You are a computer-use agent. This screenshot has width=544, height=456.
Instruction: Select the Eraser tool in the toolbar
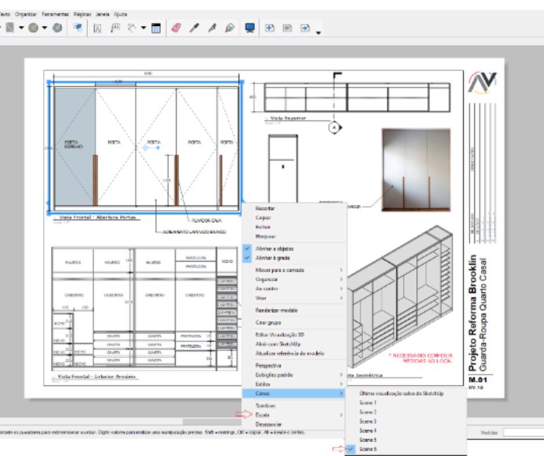point(176,28)
